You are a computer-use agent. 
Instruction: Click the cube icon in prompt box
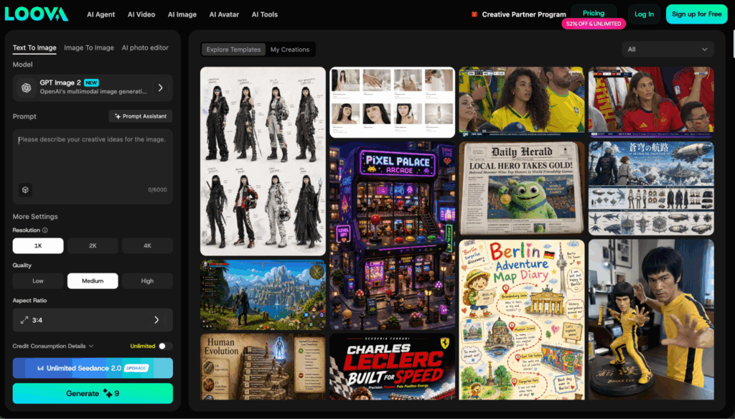coord(25,190)
